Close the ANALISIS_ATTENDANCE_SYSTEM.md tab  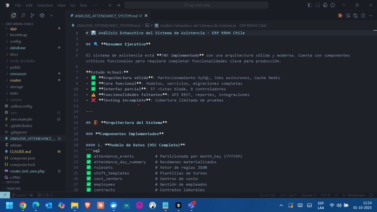(146, 16)
